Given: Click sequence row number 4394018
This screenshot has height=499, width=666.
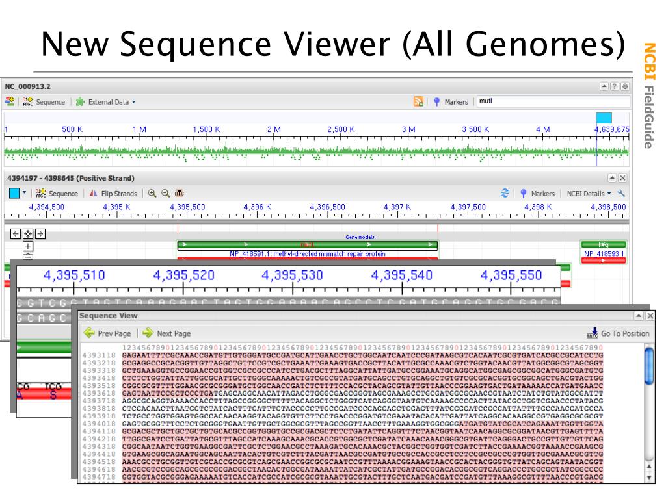Looking at the screenshot, I should (99, 424).
